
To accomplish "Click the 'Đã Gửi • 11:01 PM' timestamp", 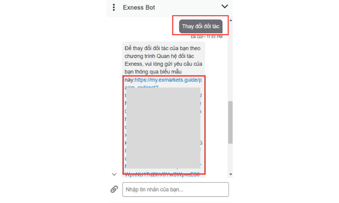I will point(206,37).
